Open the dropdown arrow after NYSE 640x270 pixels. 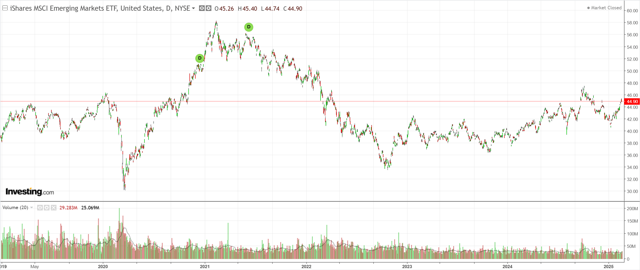pos(193,9)
